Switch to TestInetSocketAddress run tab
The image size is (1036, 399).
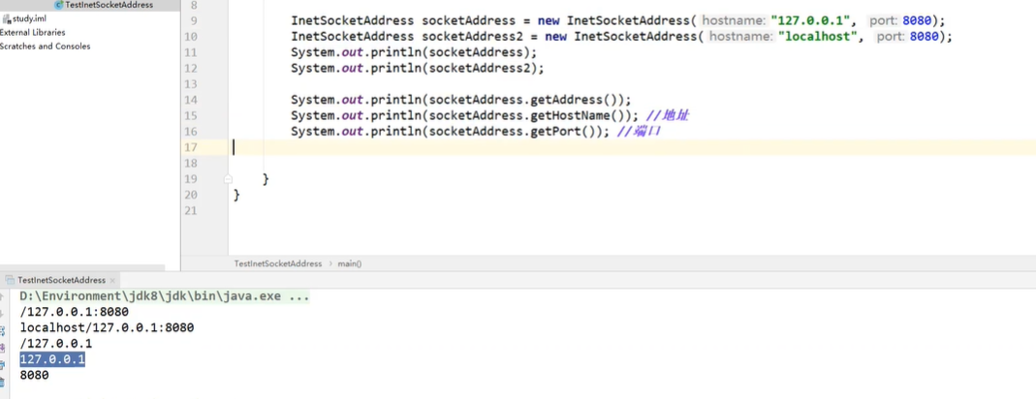pos(61,280)
